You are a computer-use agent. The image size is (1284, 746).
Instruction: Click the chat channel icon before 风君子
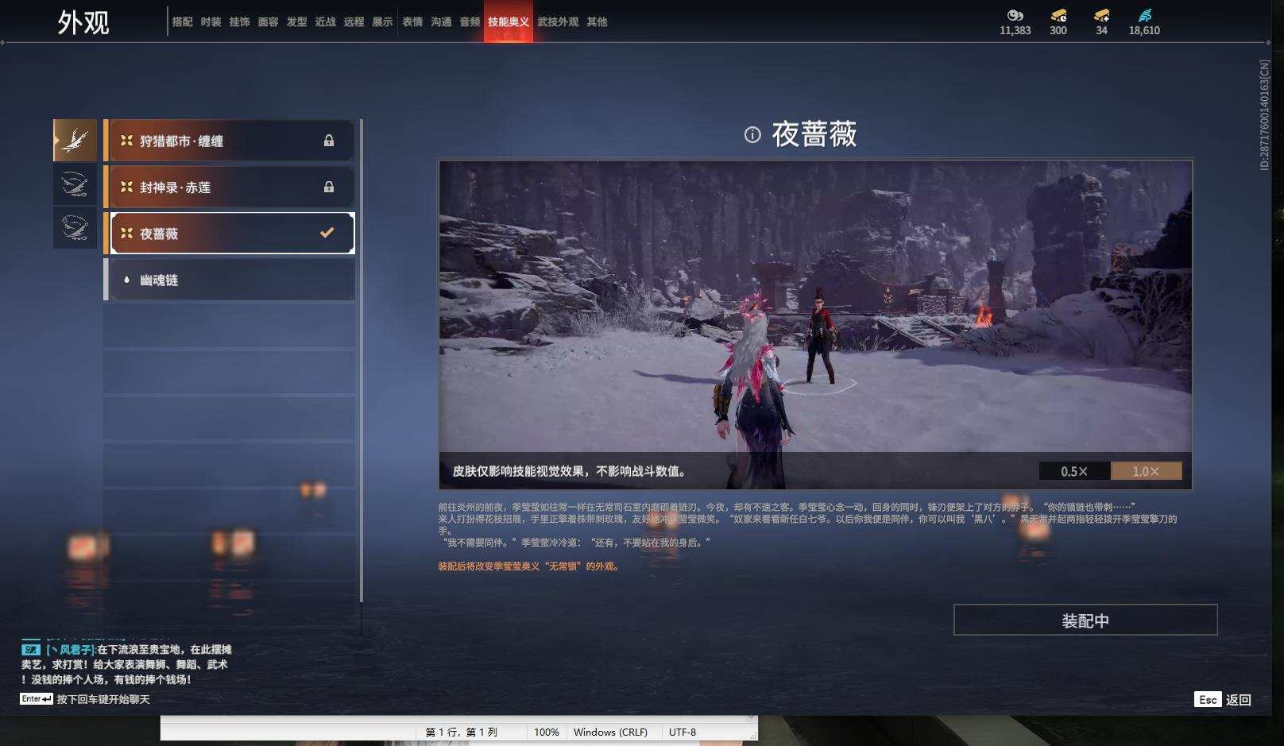31,649
